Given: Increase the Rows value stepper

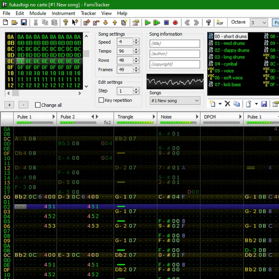Looking at the screenshot, I should point(136,59).
